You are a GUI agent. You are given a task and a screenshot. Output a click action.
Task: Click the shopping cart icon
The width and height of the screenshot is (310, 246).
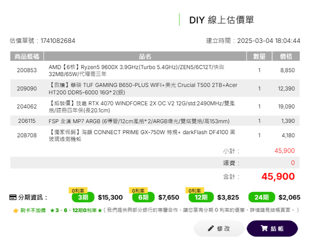pos(264,228)
